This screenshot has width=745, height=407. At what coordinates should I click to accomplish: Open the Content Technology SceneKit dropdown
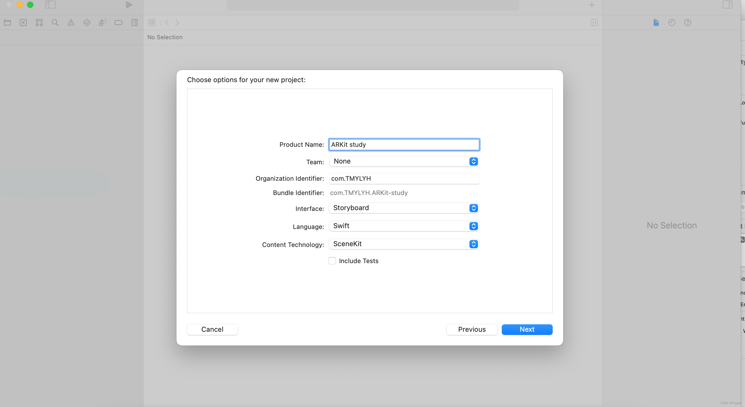404,244
